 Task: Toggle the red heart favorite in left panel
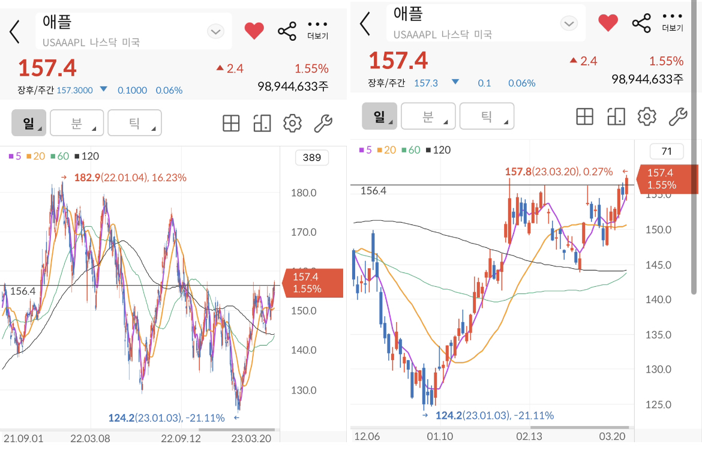coord(254,31)
